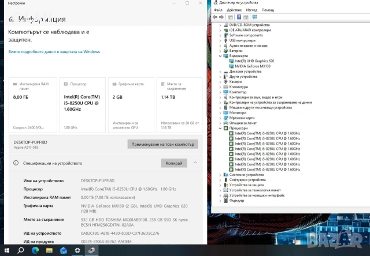Open the taskbar search magnifier
370x256 pixels.
21,250
